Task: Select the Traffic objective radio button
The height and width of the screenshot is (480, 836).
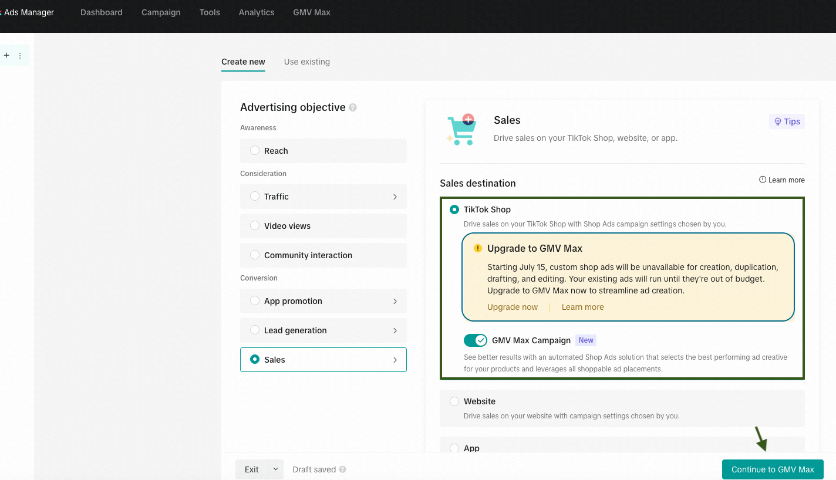Action: (255, 196)
